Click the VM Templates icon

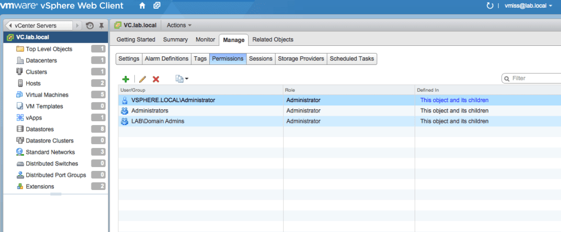click(20, 106)
